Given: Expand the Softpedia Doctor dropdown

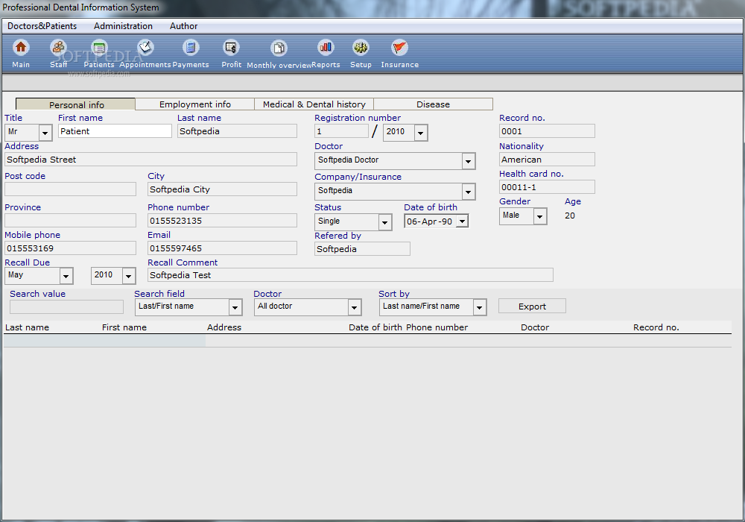Looking at the screenshot, I should click(x=468, y=162).
